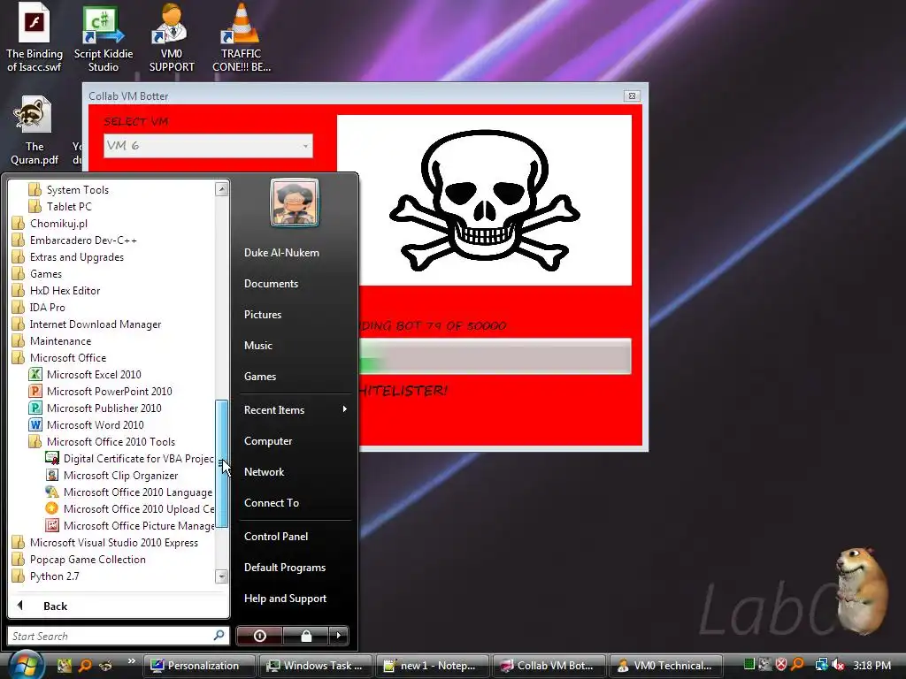Screen dimensions: 906x679
Task: Click the Start Search input field
Action: coord(119,636)
